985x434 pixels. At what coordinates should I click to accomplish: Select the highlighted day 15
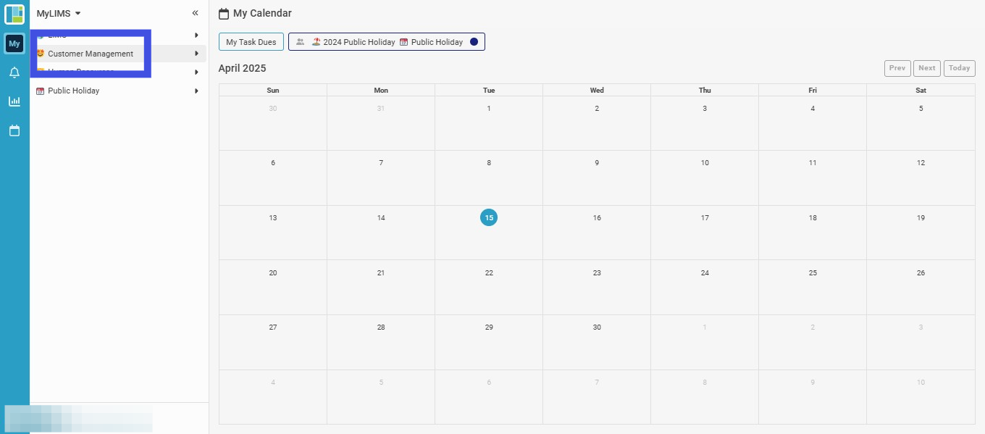pos(489,217)
